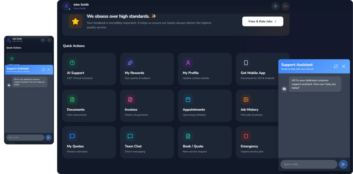Close the desktop Support Assistant panel
The image size is (353, 174).
(x=343, y=66)
